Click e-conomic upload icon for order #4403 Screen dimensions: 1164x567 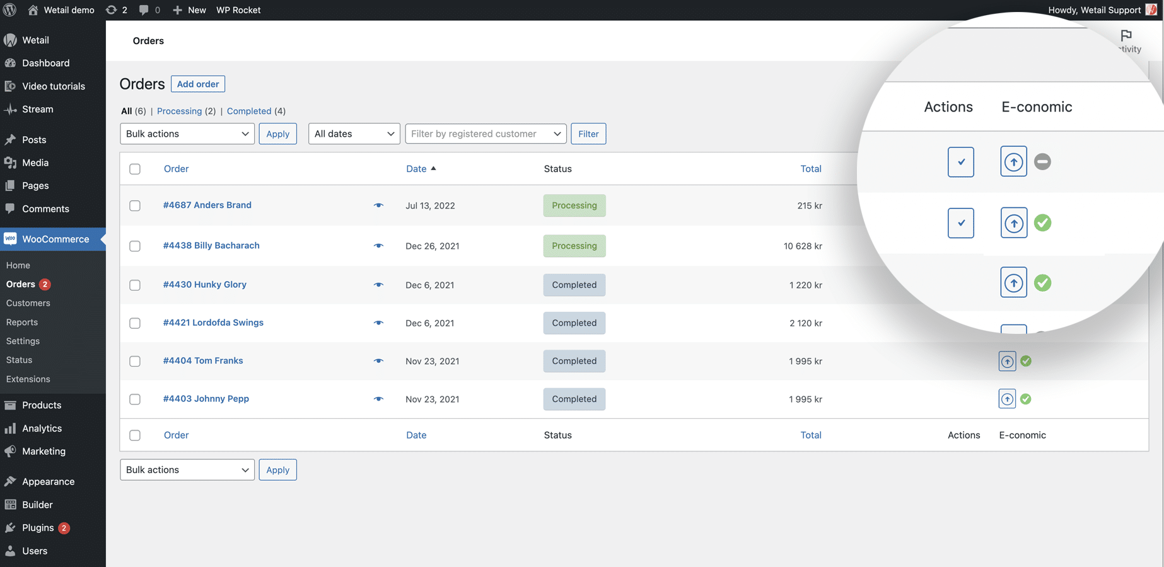pos(1007,399)
